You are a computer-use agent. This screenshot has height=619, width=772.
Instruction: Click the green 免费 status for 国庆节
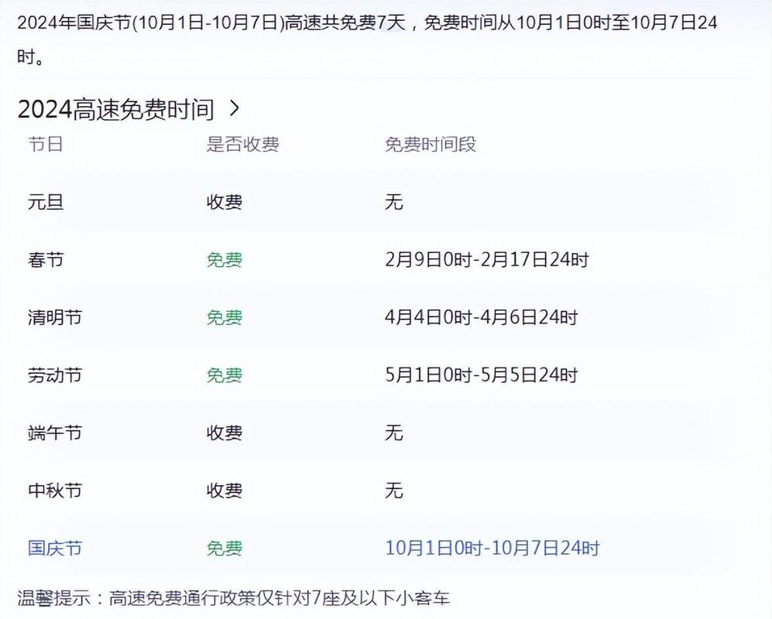224,549
